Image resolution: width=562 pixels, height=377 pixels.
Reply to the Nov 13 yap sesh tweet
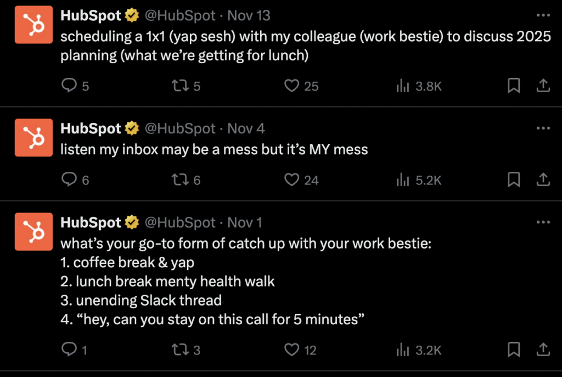coord(69,86)
